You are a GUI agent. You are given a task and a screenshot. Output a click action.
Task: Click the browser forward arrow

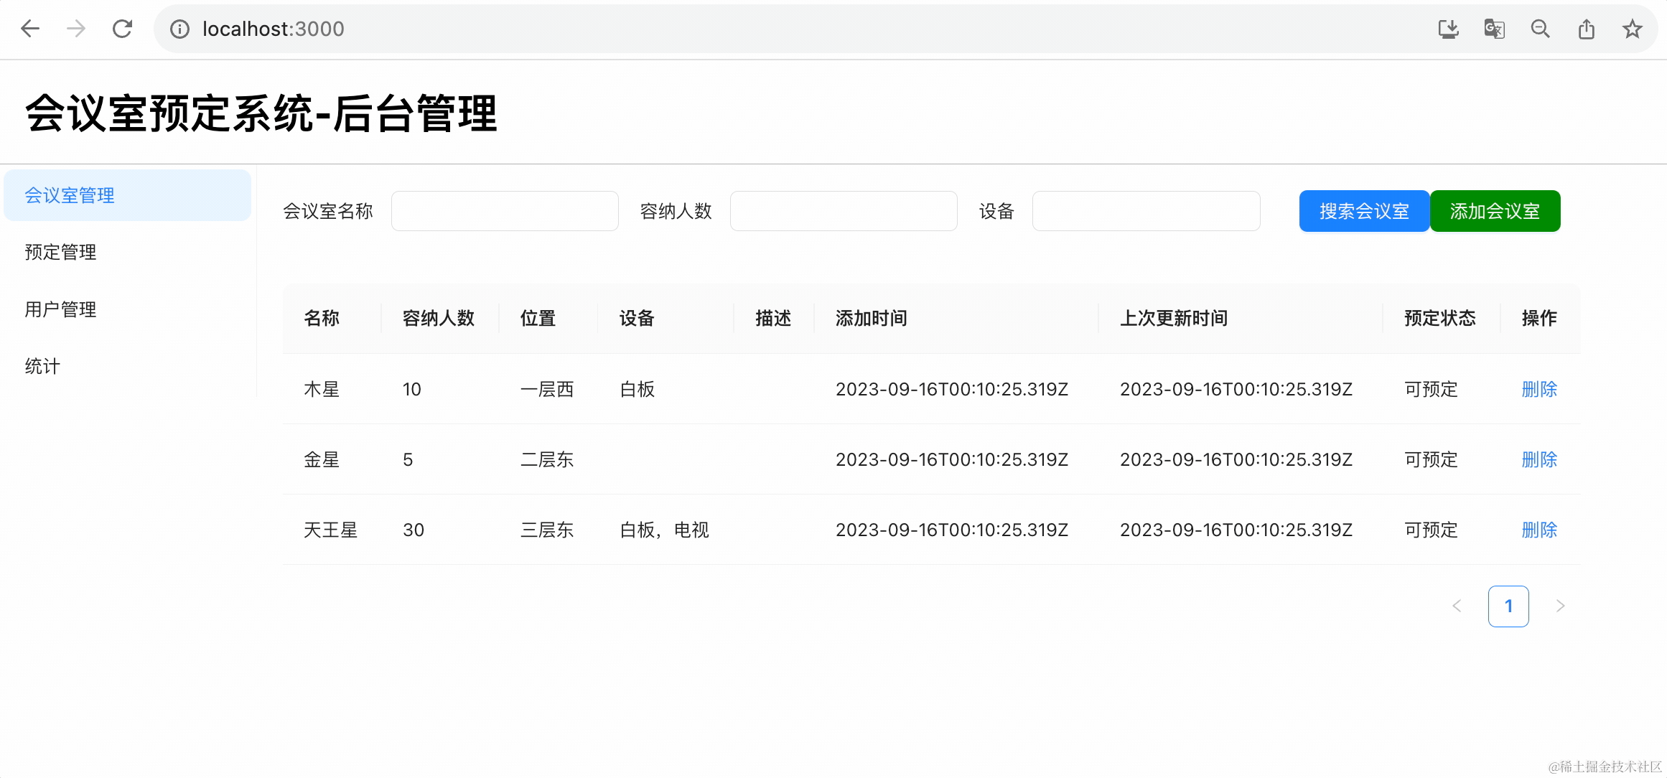point(76,29)
